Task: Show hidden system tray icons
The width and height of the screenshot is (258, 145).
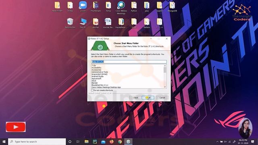Action: (x=217, y=141)
